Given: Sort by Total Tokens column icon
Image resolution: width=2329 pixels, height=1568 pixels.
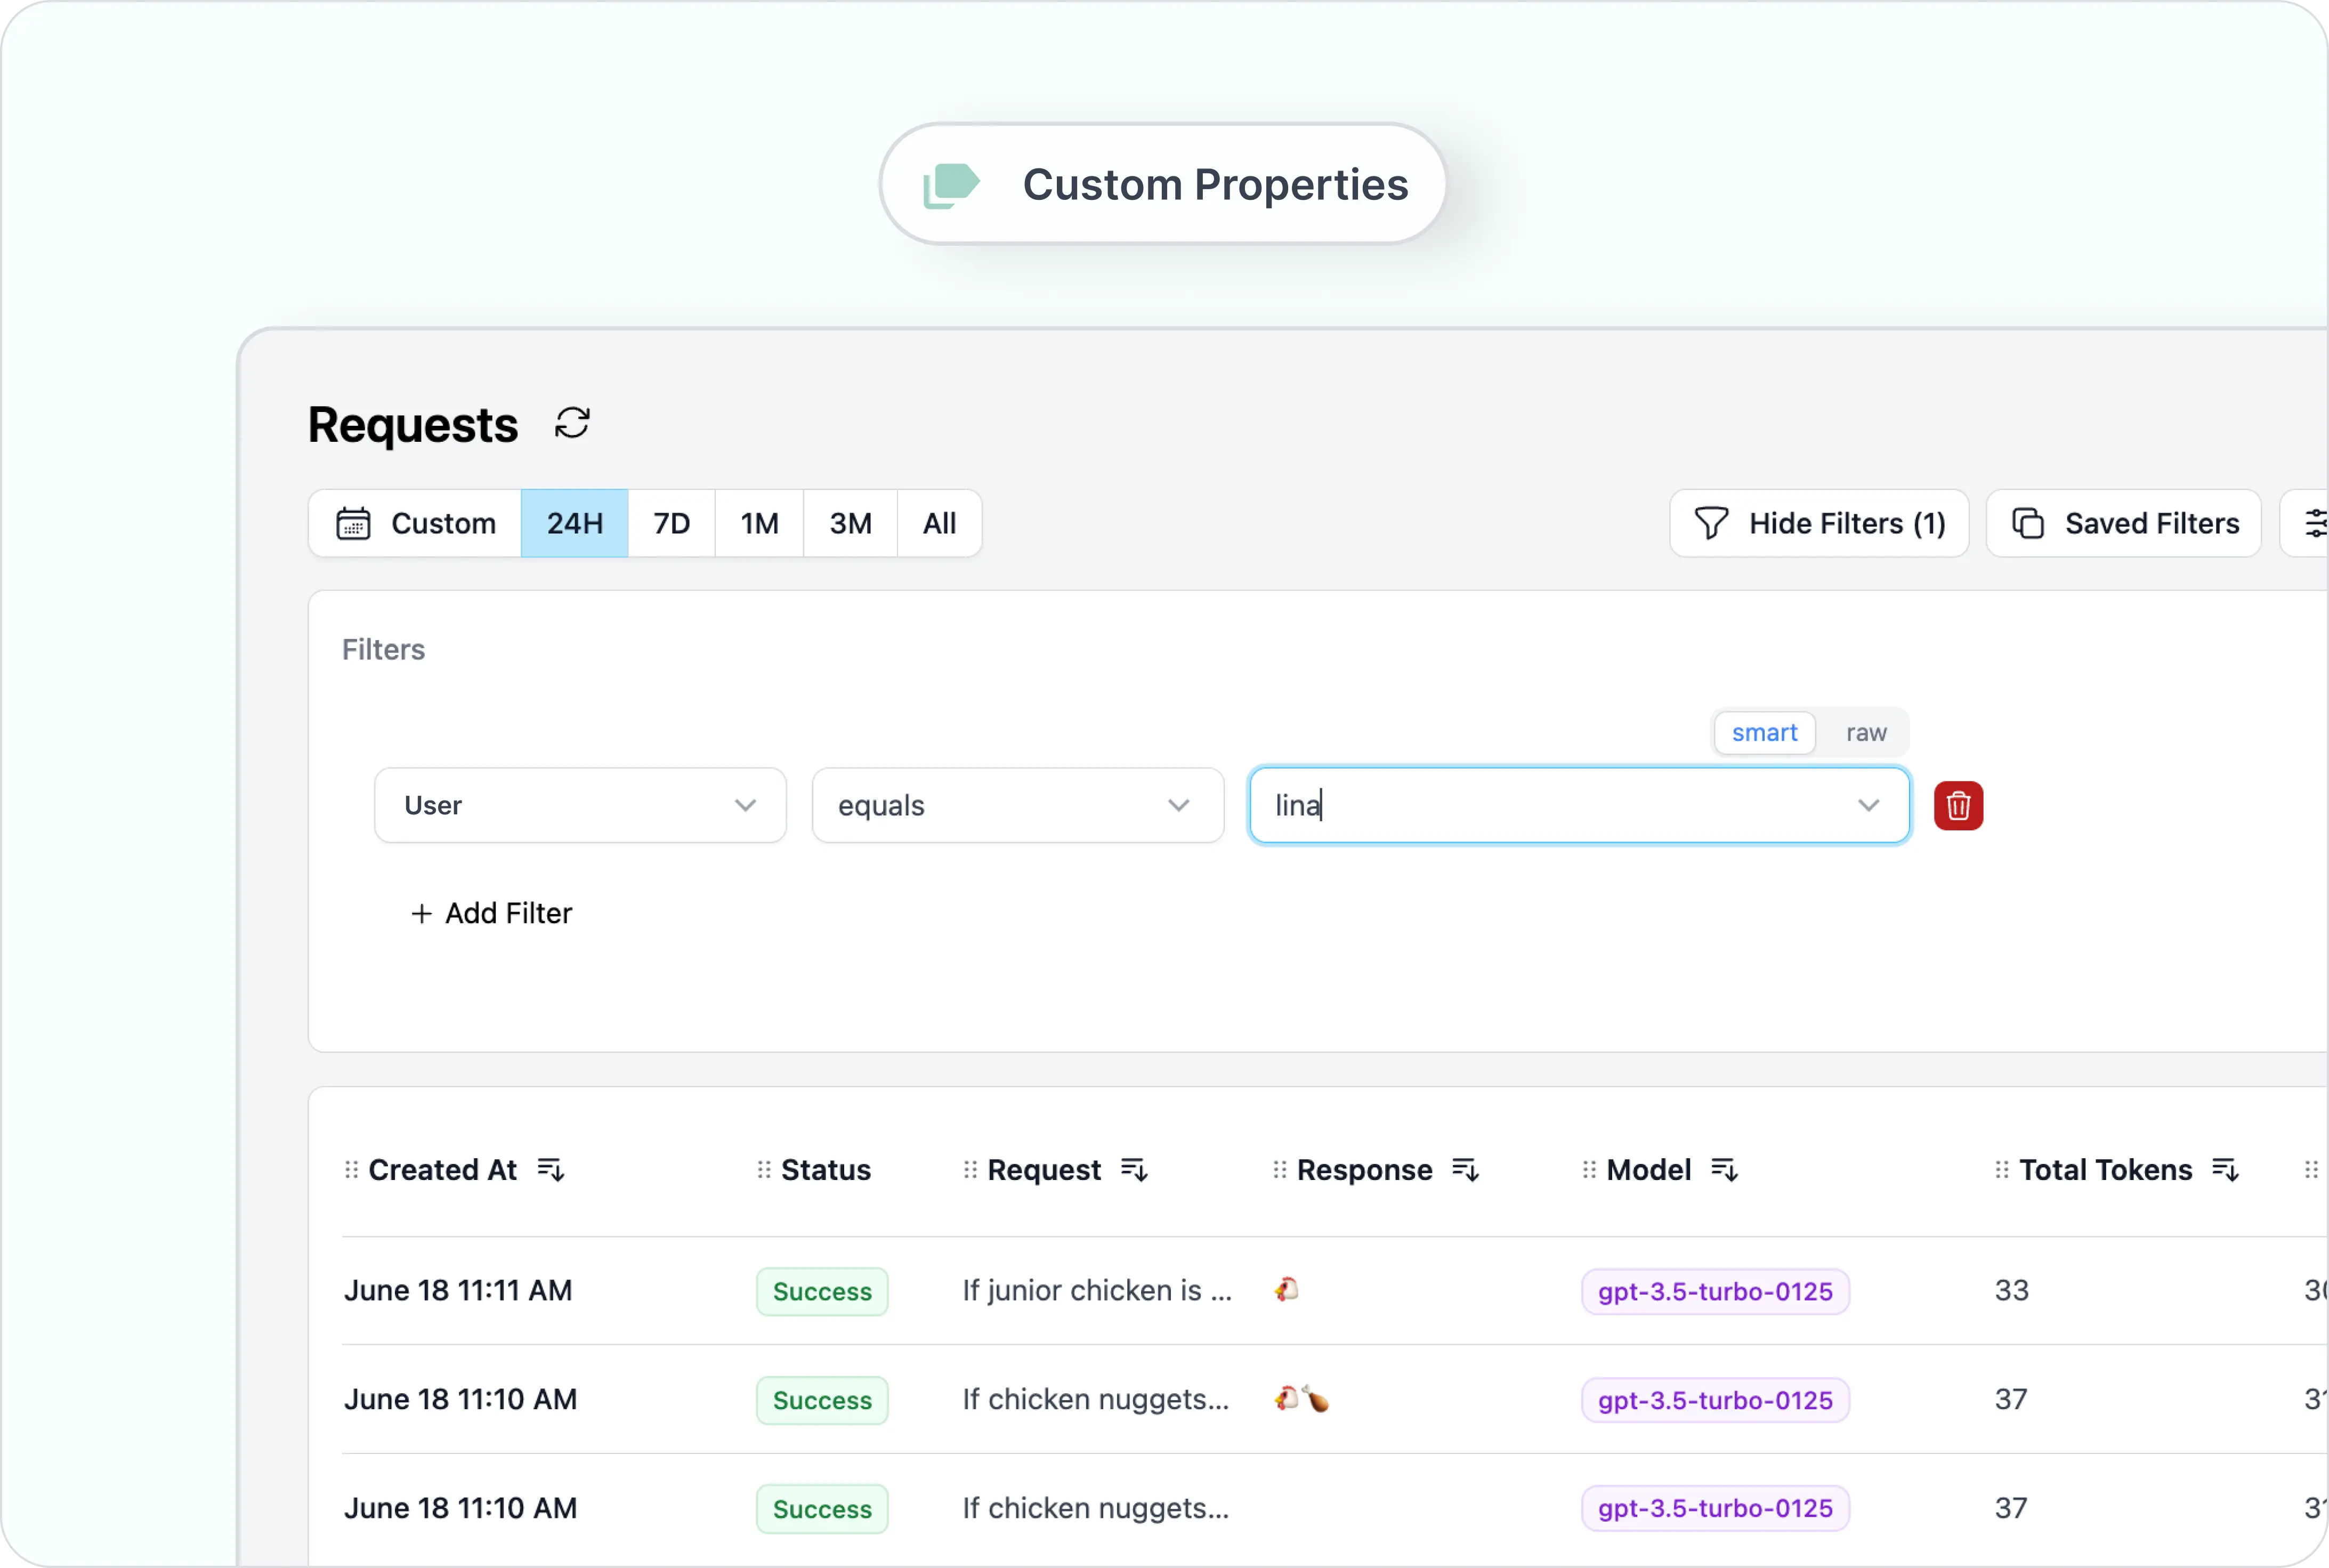Looking at the screenshot, I should click(2225, 1169).
